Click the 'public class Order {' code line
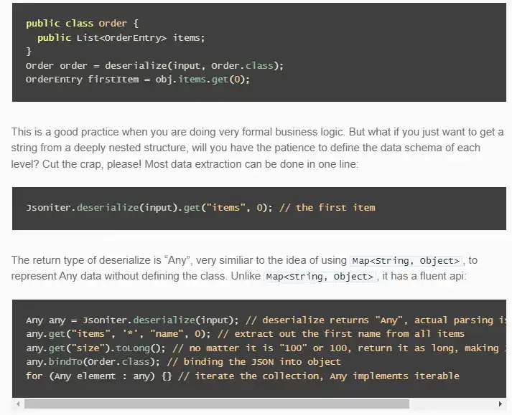This screenshot has height=415, width=512. click(77, 24)
